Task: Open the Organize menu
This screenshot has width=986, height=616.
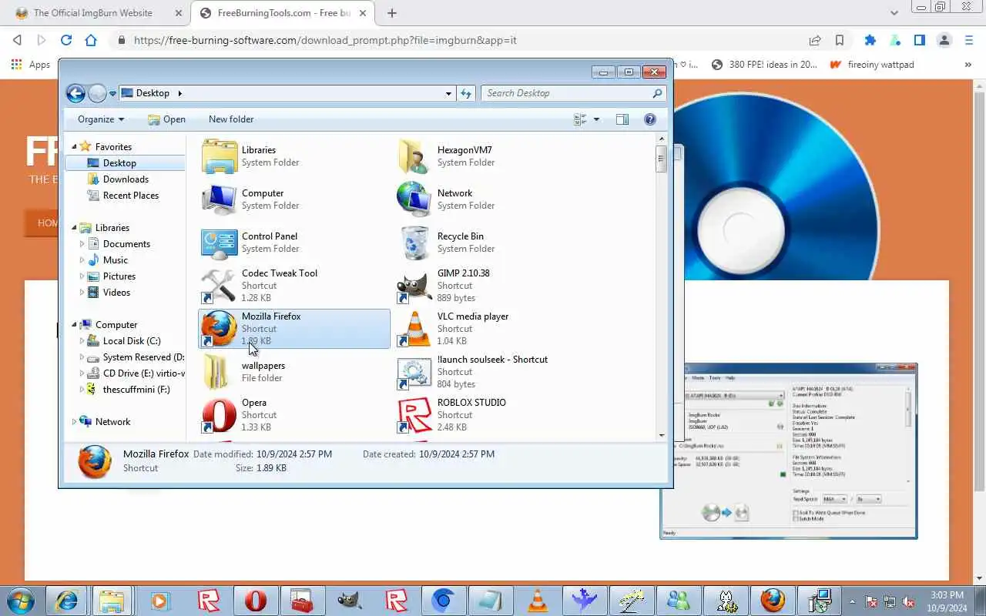Action: coord(101,119)
